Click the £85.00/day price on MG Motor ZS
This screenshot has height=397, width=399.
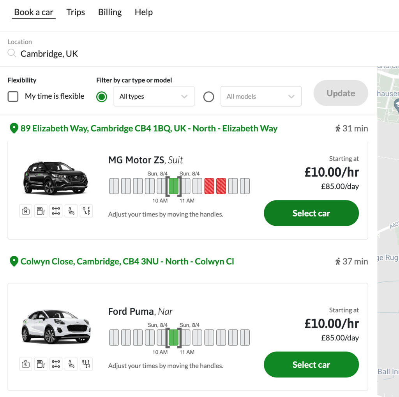click(340, 186)
